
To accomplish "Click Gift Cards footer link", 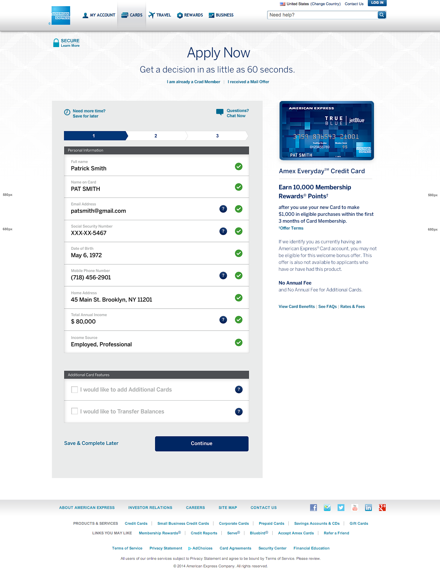I will tap(359, 523).
